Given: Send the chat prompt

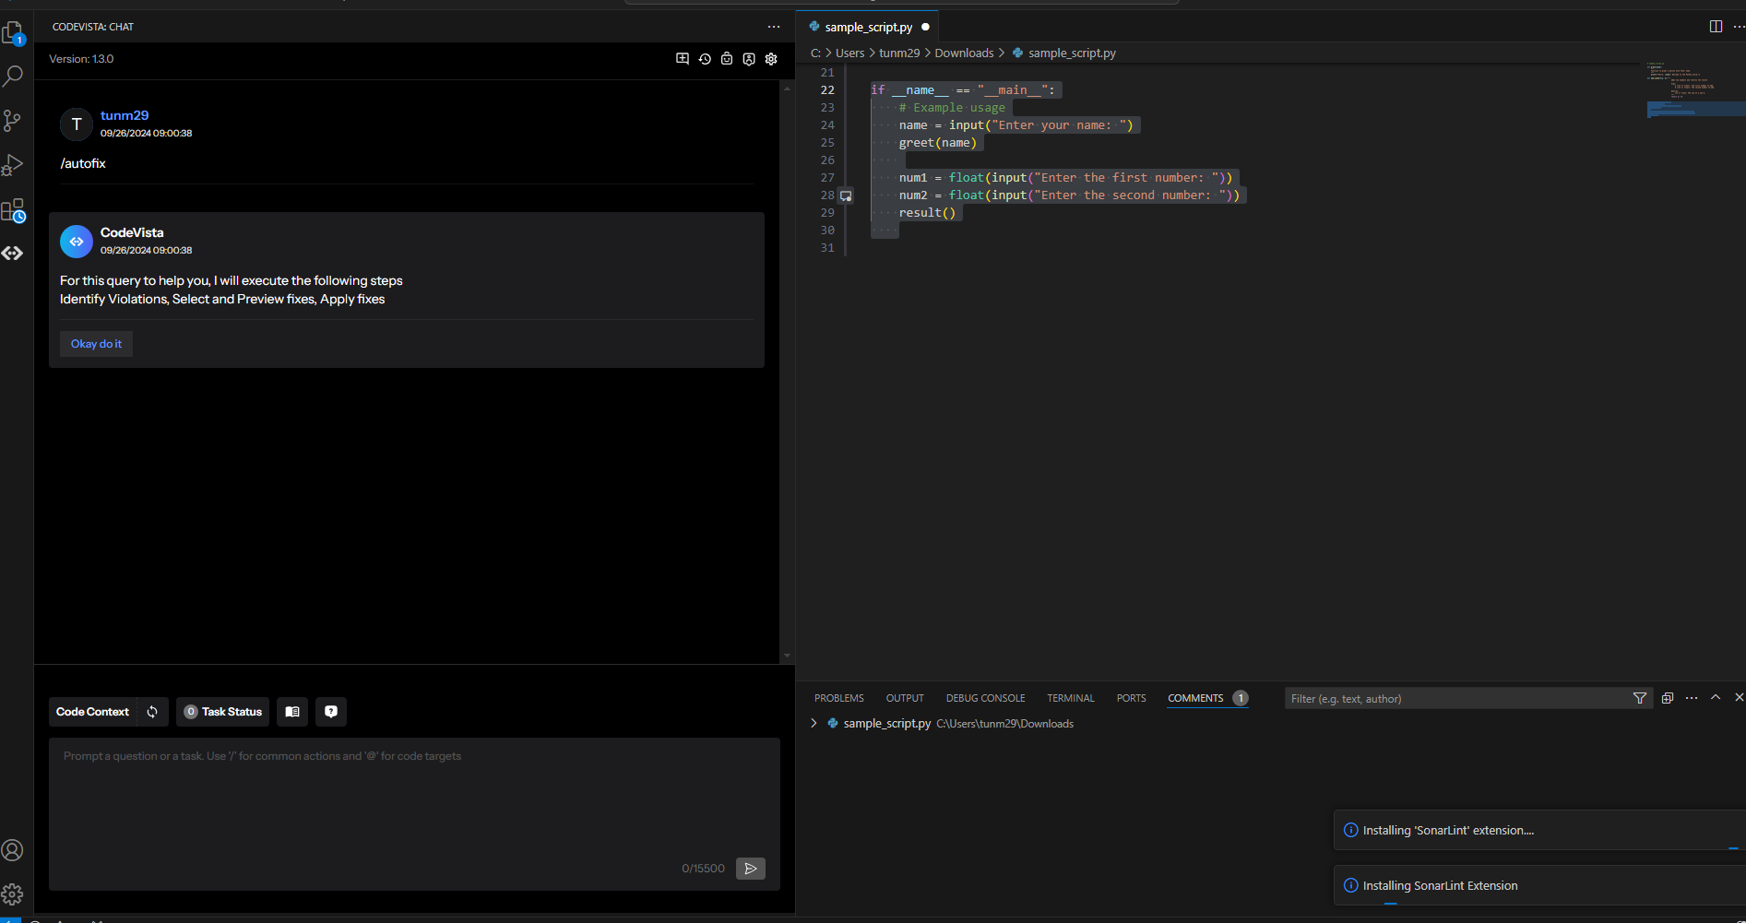Looking at the screenshot, I should click(751, 869).
